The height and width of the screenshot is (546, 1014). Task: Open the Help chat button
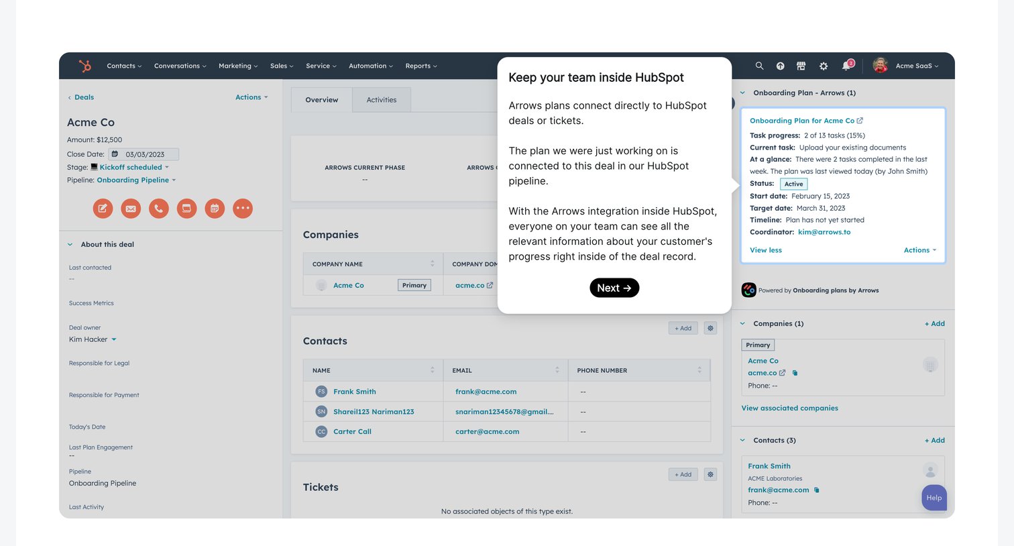934,498
